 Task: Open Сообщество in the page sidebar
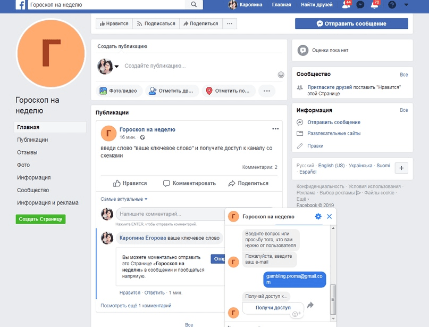click(33, 190)
